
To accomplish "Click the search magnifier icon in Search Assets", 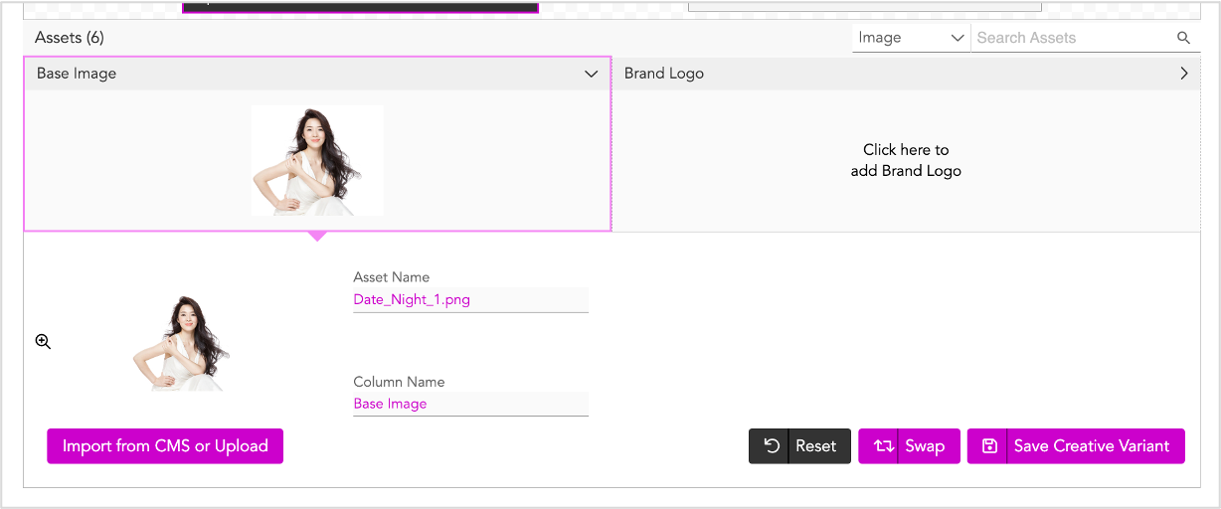I will click(x=1183, y=38).
